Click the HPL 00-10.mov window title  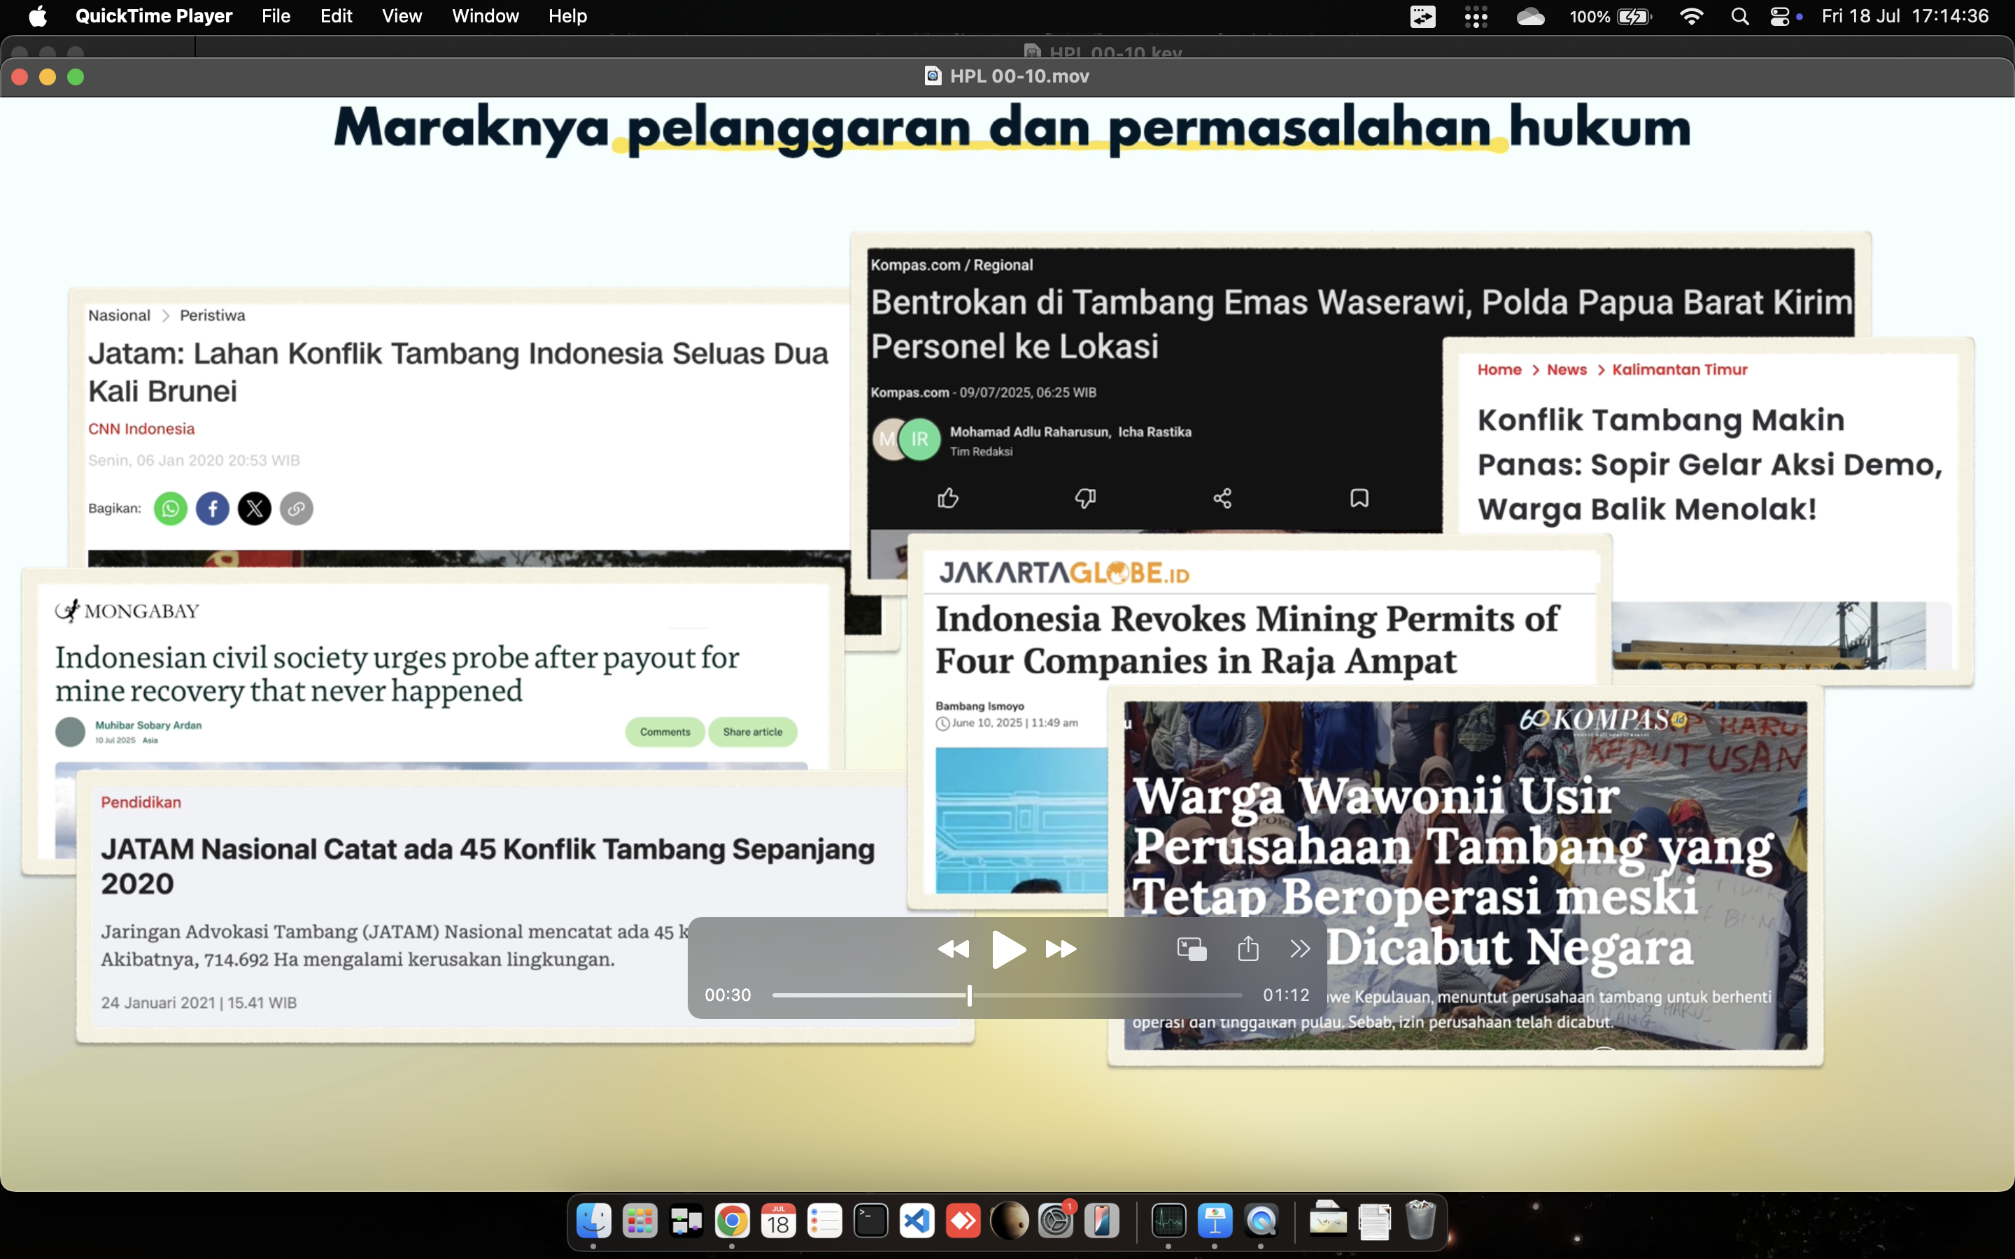(1018, 77)
